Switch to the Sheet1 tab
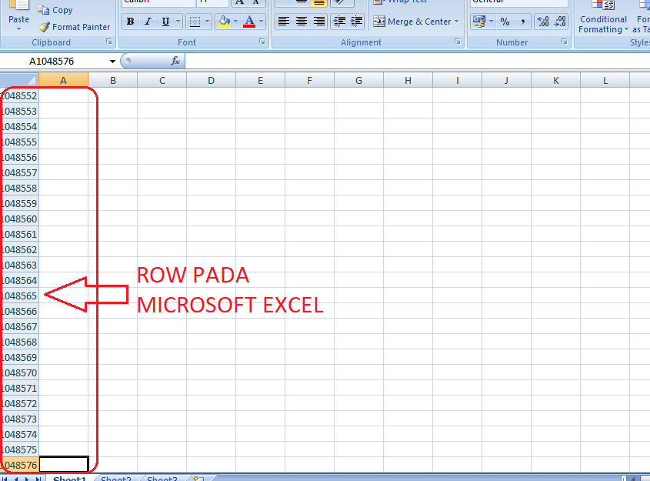The height and width of the screenshot is (481, 650). [70, 478]
